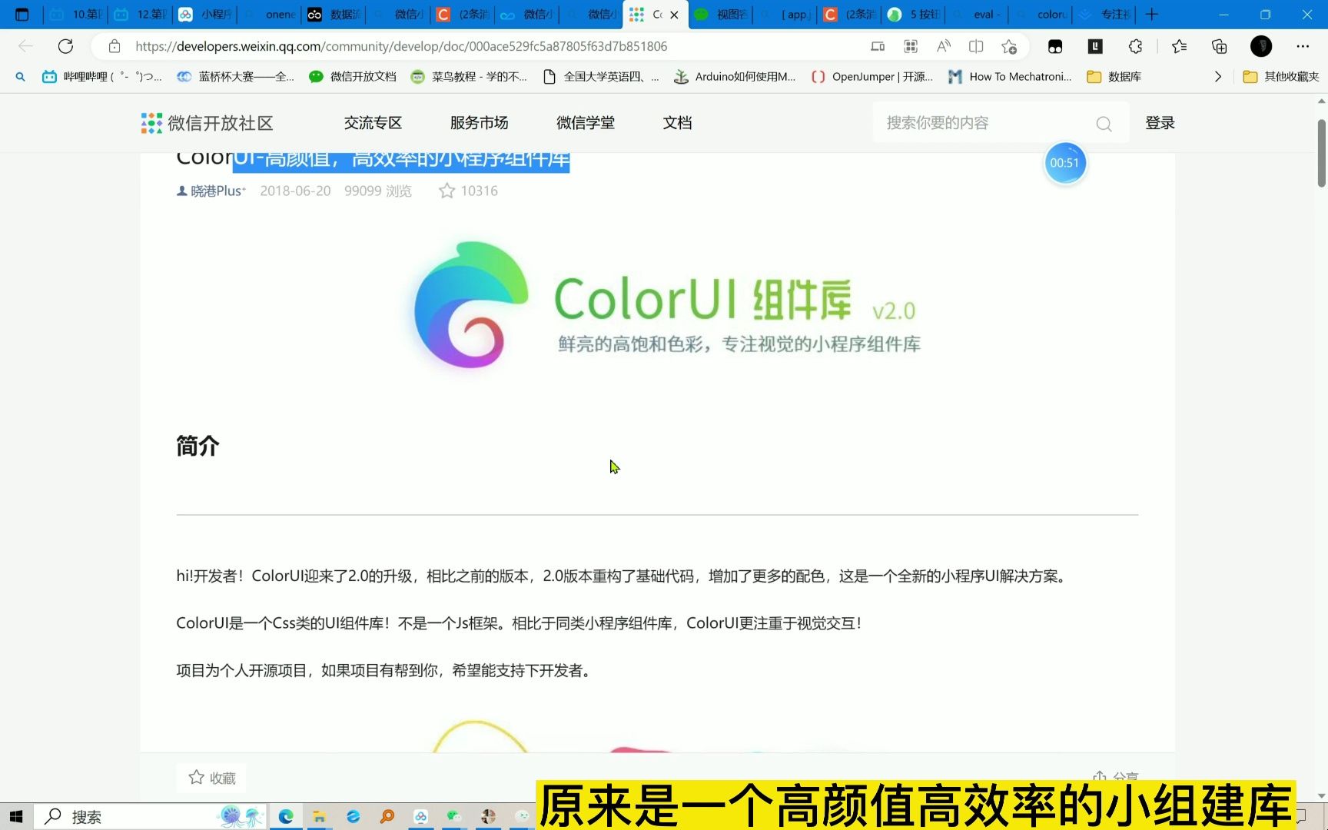The height and width of the screenshot is (830, 1328).
Task: Expand the favorites bar overflow chevron
Action: (x=1217, y=76)
